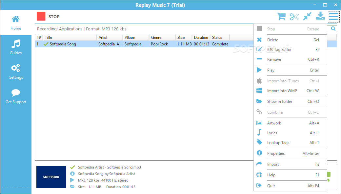The height and width of the screenshot is (194, 341).
Task: Sort by the Duration column header
Action: click(201, 38)
